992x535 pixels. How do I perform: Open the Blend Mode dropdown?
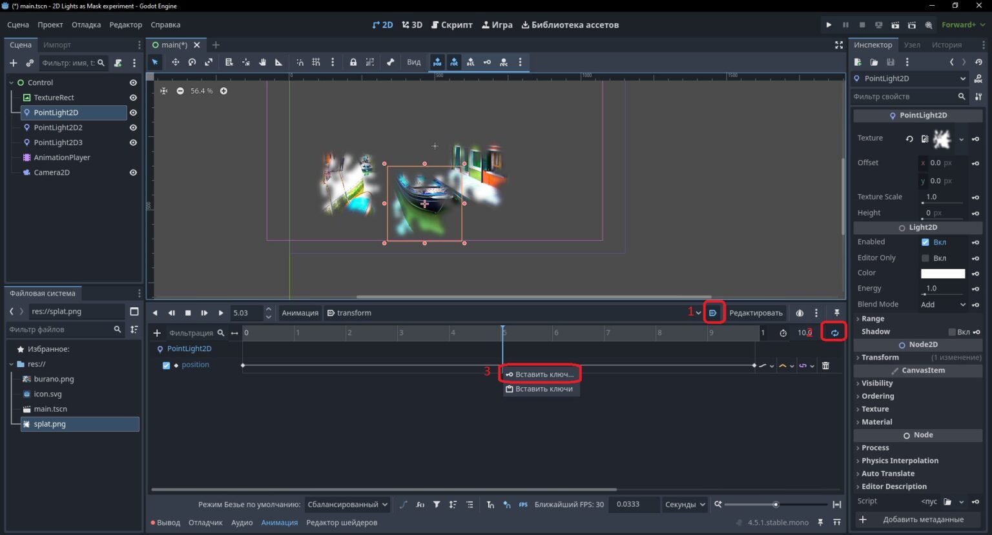[x=943, y=305]
